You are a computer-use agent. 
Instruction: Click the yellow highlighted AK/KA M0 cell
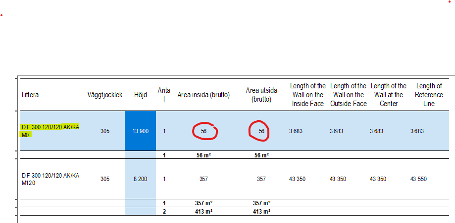coord(50,131)
